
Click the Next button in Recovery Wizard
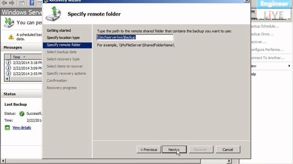[x=174, y=149]
